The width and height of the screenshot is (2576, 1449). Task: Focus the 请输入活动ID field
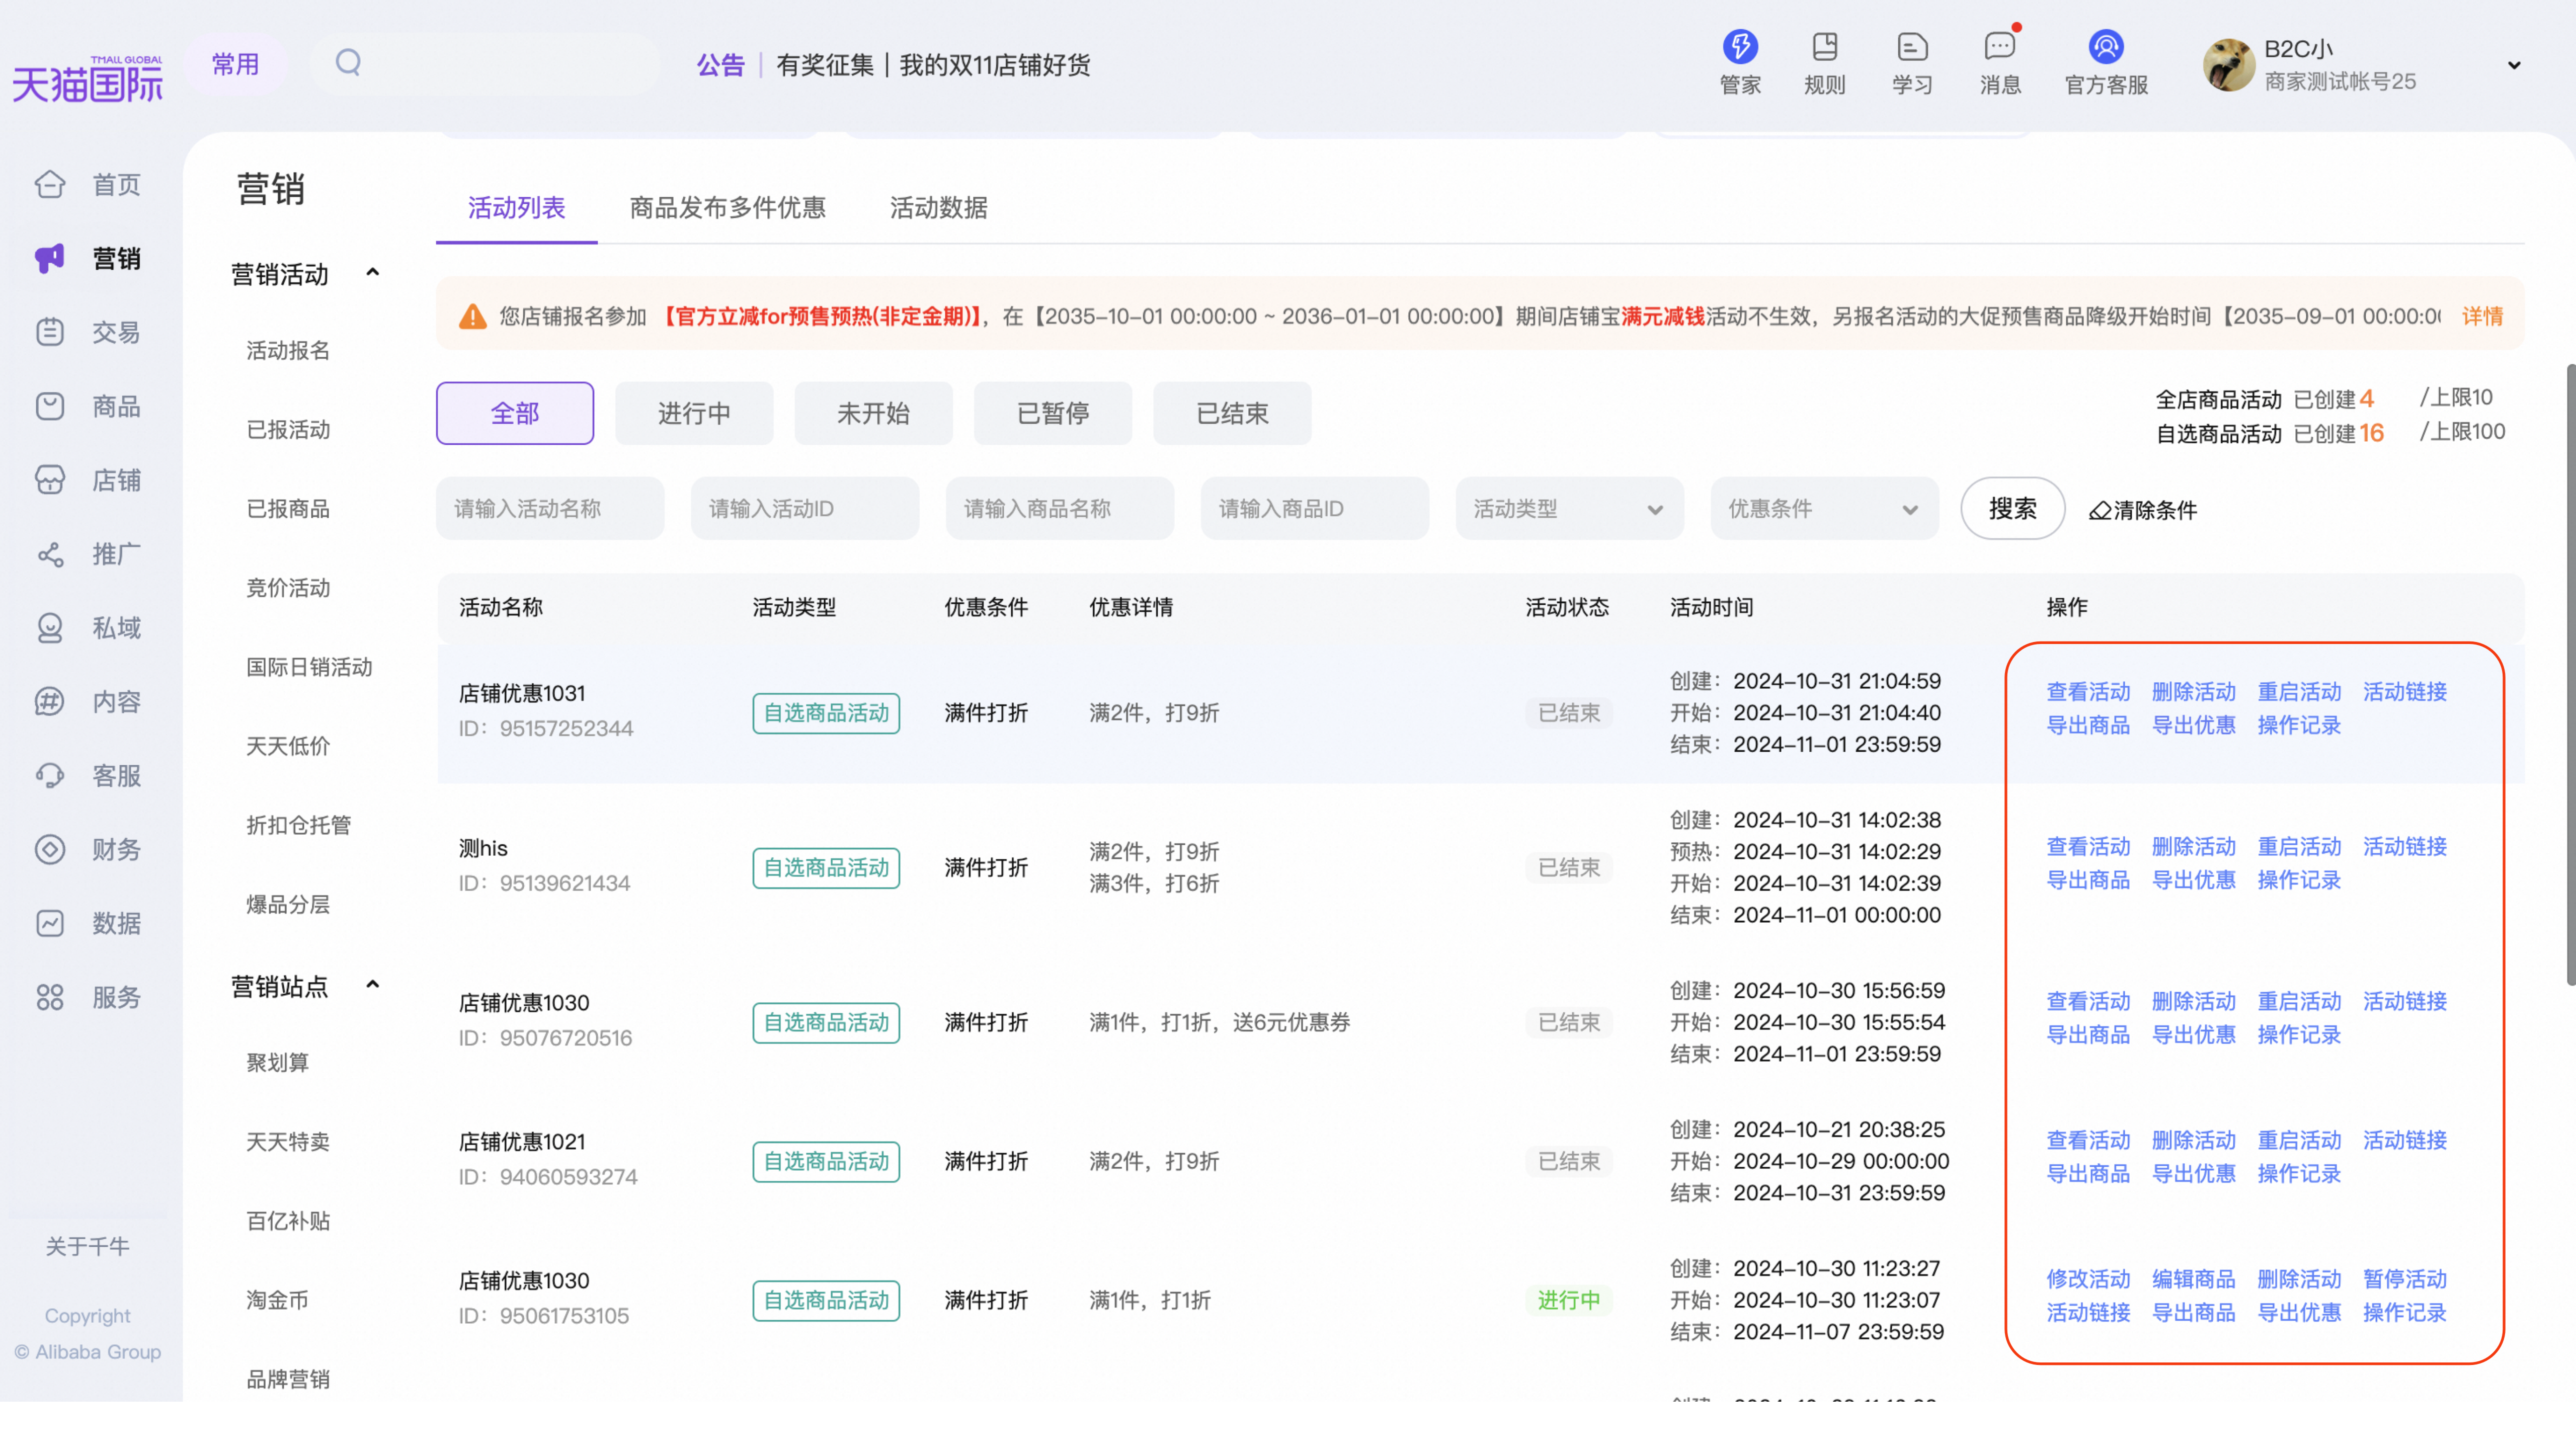tap(805, 509)
